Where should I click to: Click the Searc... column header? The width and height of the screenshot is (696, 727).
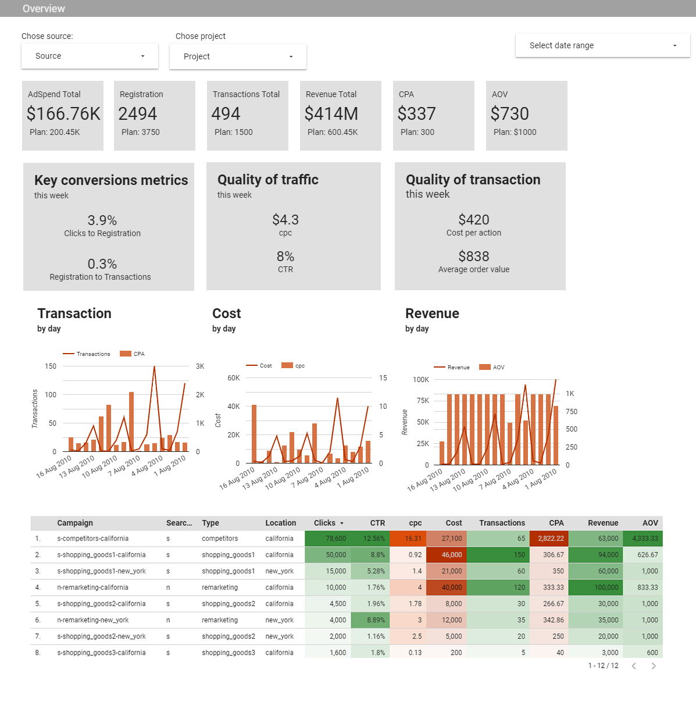[x=179, y=523]
